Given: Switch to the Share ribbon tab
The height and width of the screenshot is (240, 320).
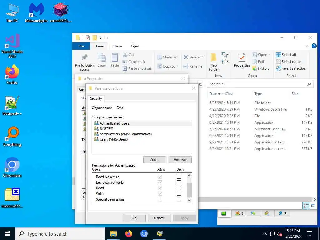Looking at the screenshot, I should click(x=117, y=46).
